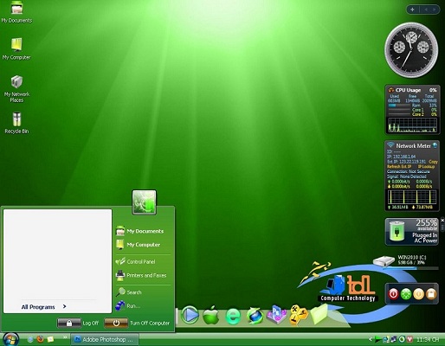Click the Network Meter wifi icon

point(390,144)
